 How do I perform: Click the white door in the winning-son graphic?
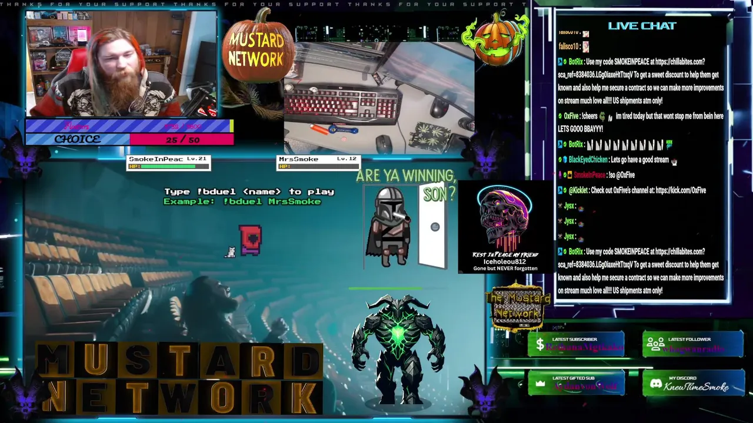pos(434,226)
